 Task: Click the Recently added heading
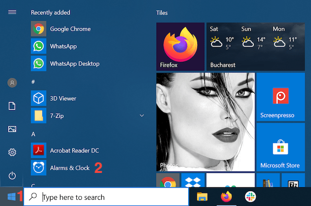[50, 12]
